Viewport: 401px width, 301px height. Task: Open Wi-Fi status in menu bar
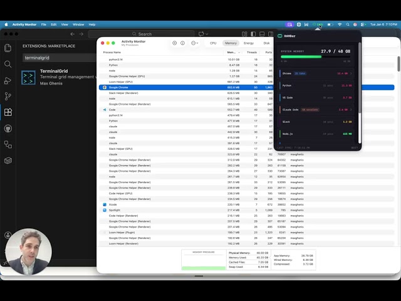pyautogui.click(x=340, y=24)
